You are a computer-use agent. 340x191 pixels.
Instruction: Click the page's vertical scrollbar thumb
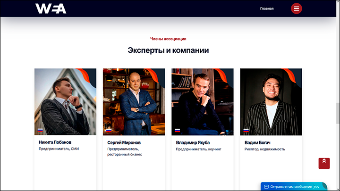tap(338, 114)
